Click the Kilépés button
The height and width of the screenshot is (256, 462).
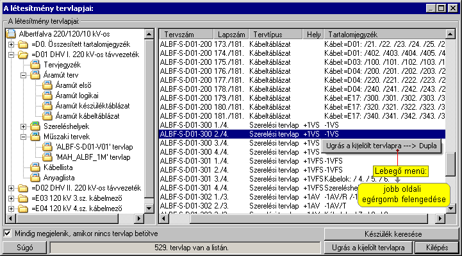(437, 248)
